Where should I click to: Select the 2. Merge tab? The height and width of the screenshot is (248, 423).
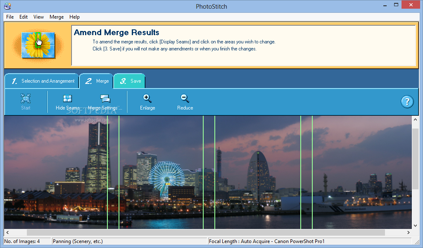tap(96, 81)
